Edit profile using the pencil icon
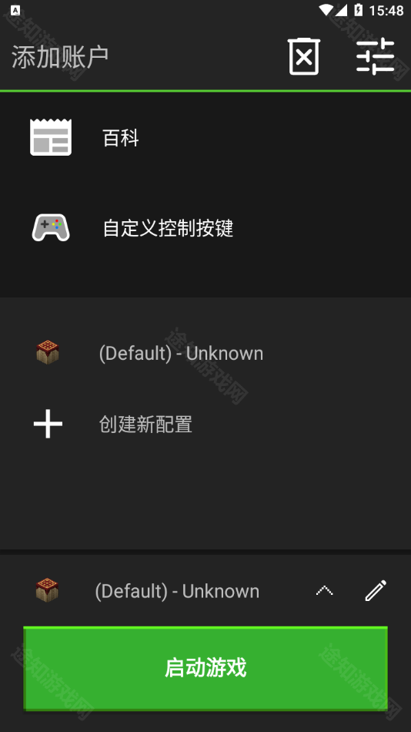 click(376, 590)
